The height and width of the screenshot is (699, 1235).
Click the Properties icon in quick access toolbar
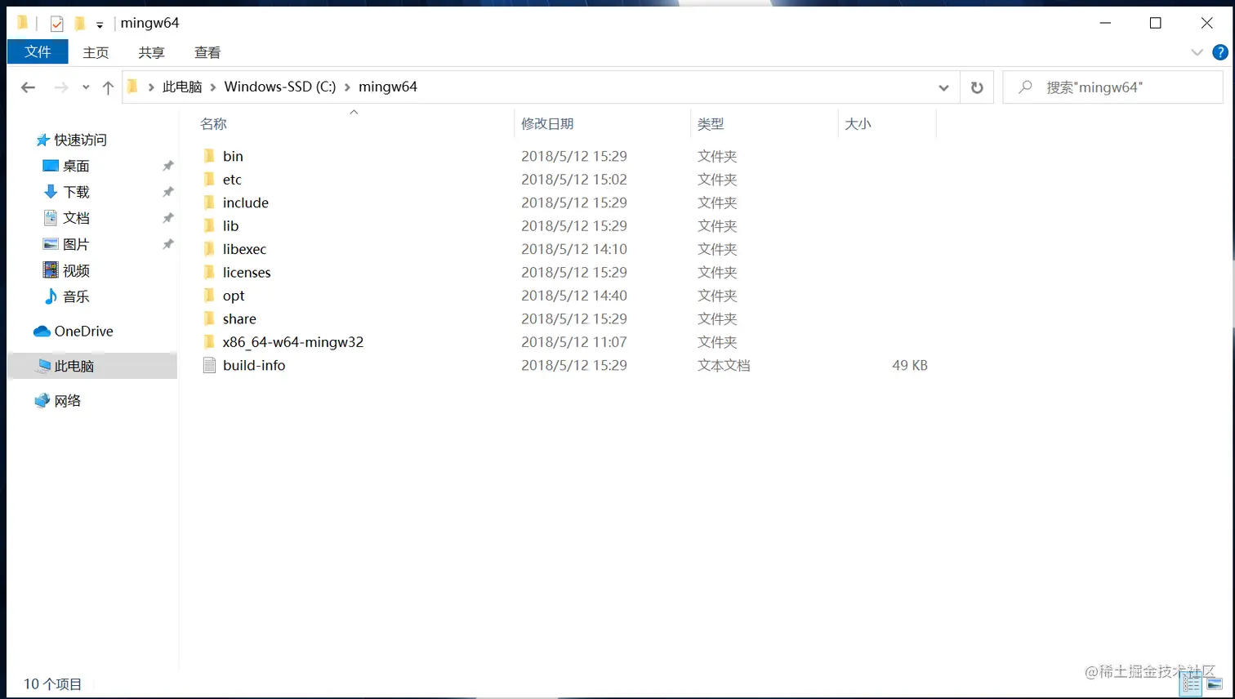click(x=56, y=23)
